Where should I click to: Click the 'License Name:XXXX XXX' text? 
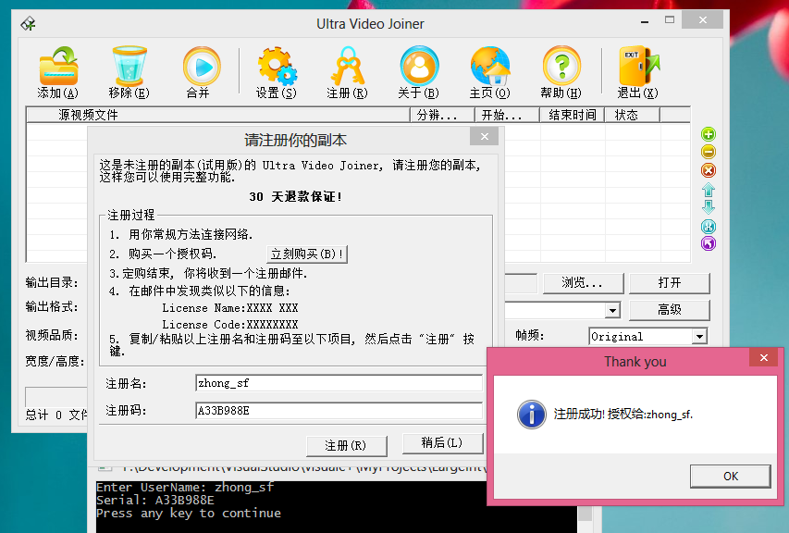(x=230, y=308)
